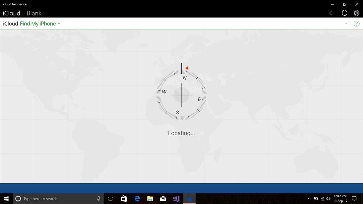Open the Mail app from the taskbar

tap(163, 199)
